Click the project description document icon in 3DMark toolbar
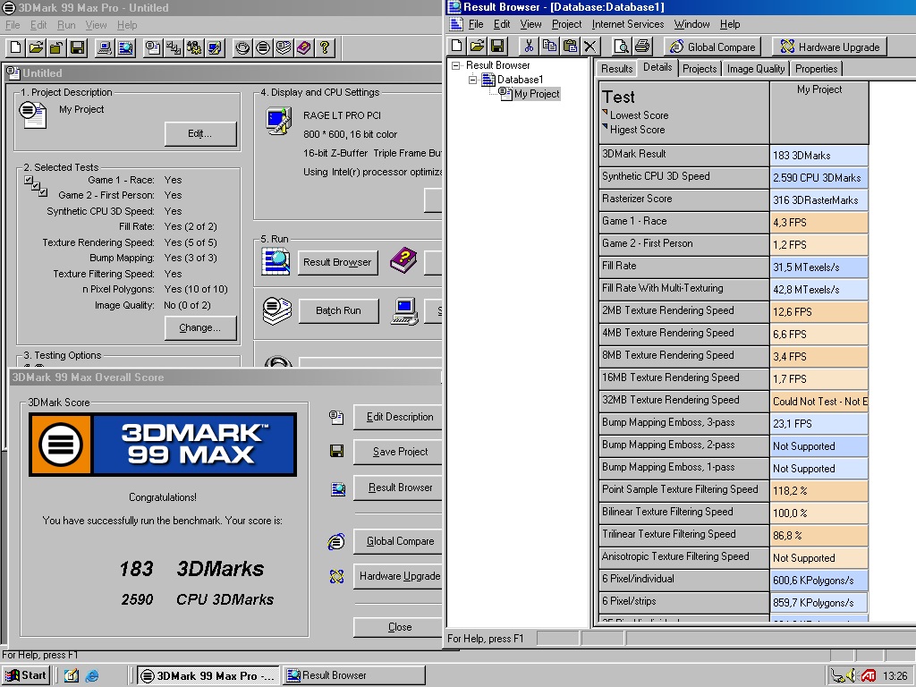 153,48
